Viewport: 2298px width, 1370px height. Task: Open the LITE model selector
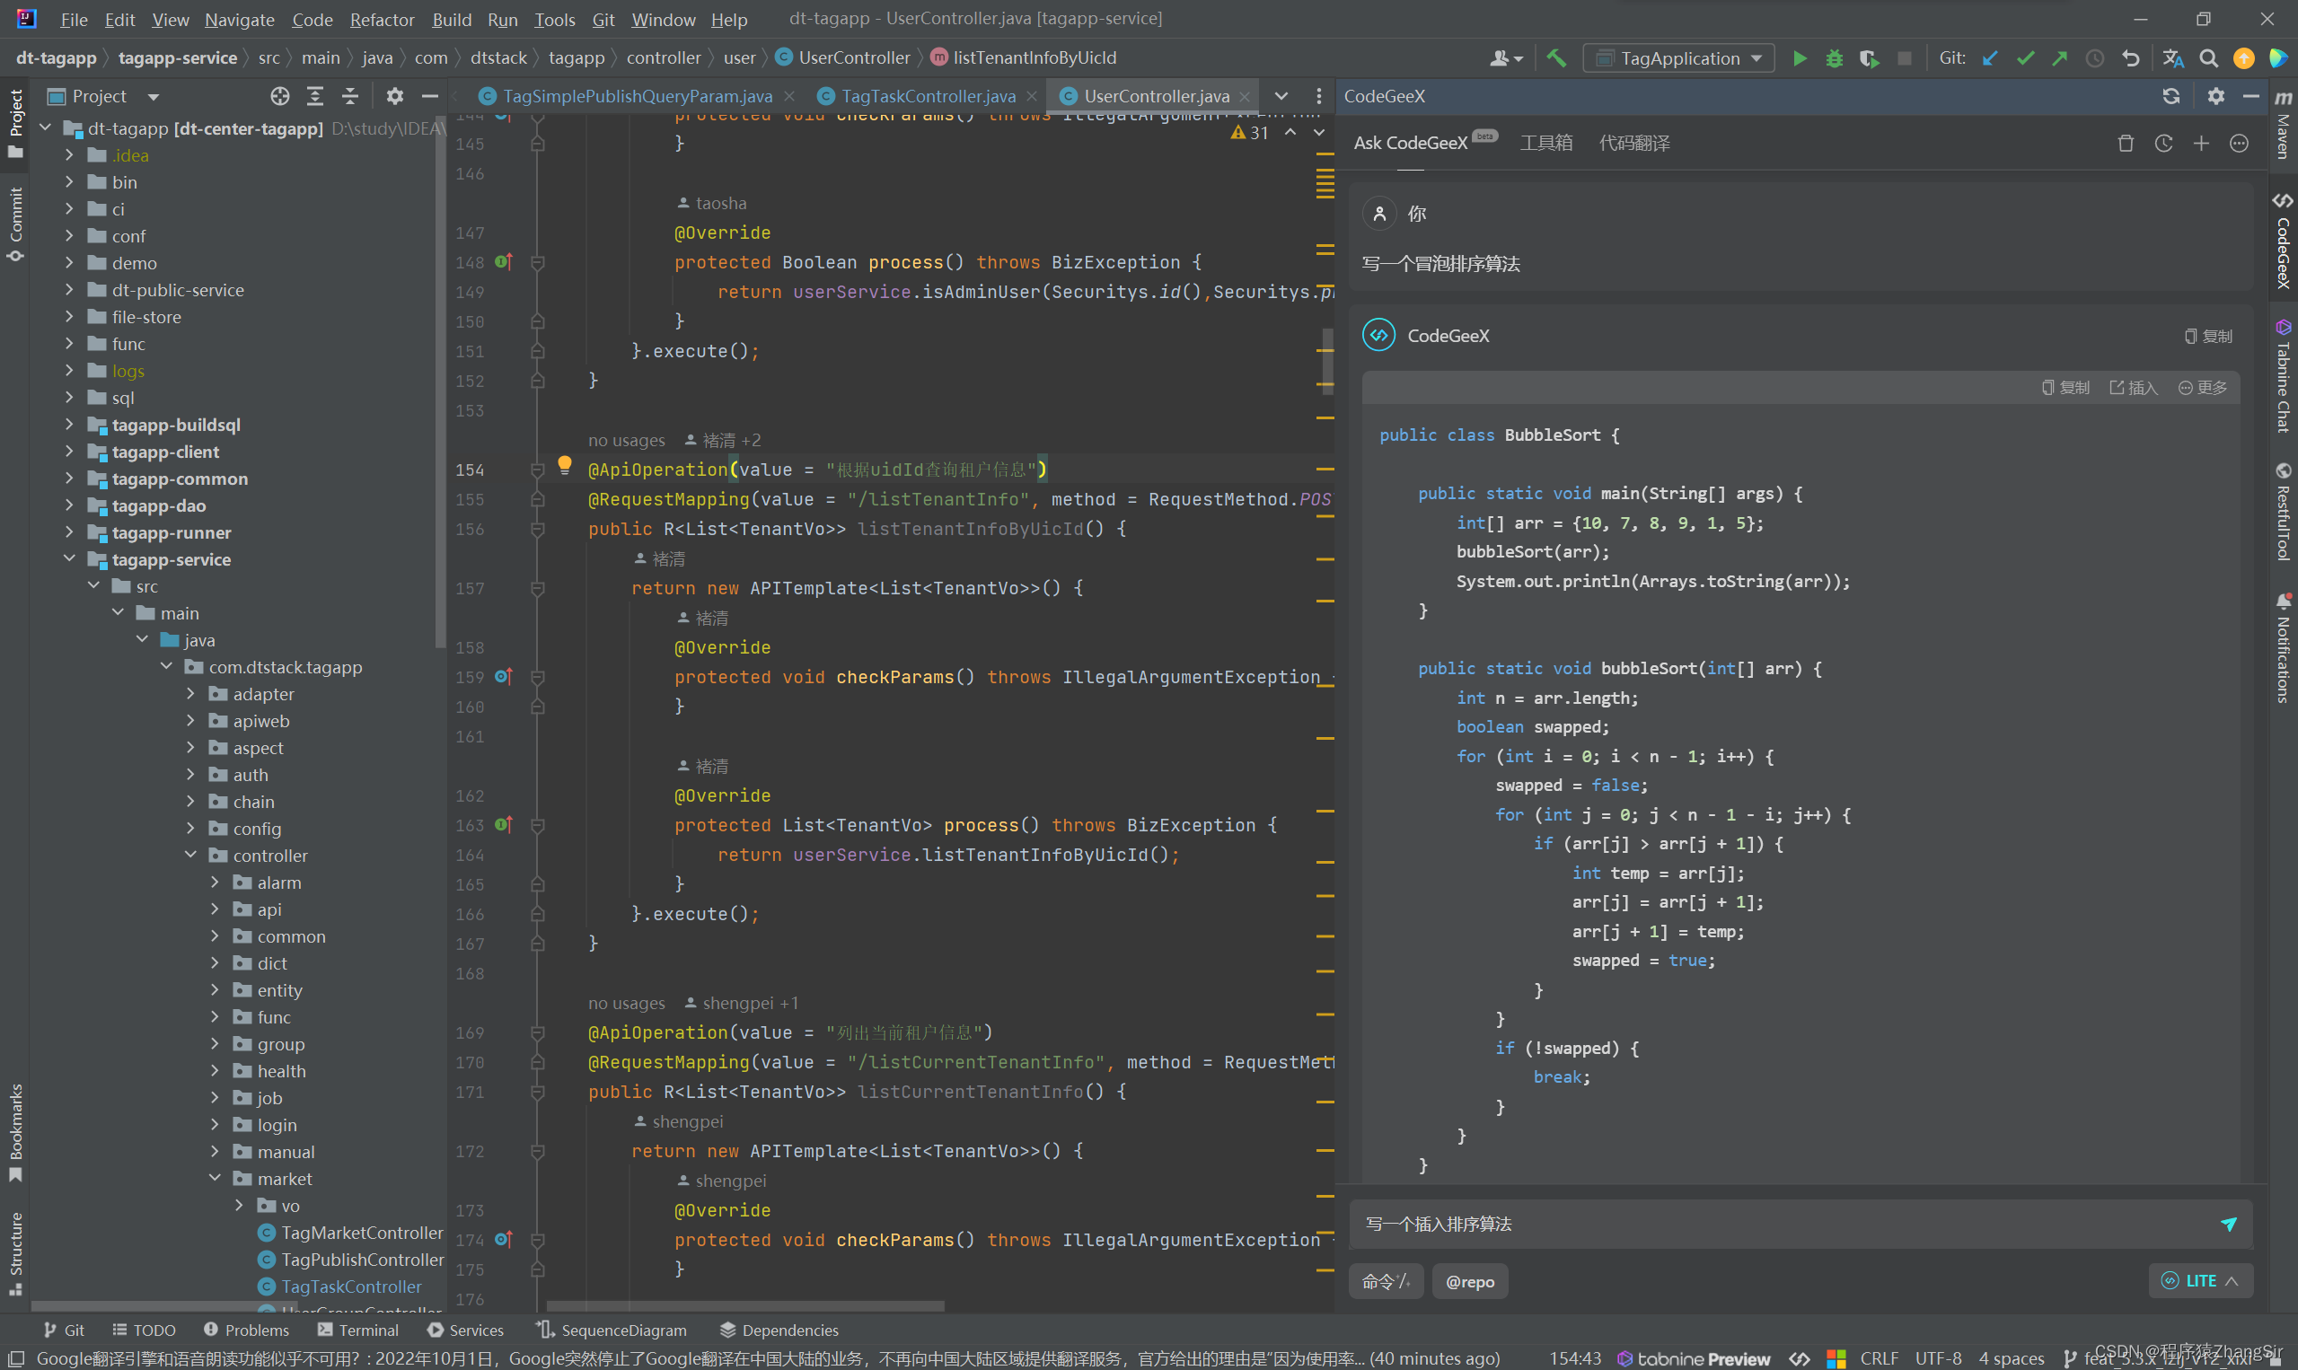pos(2201,1280)
